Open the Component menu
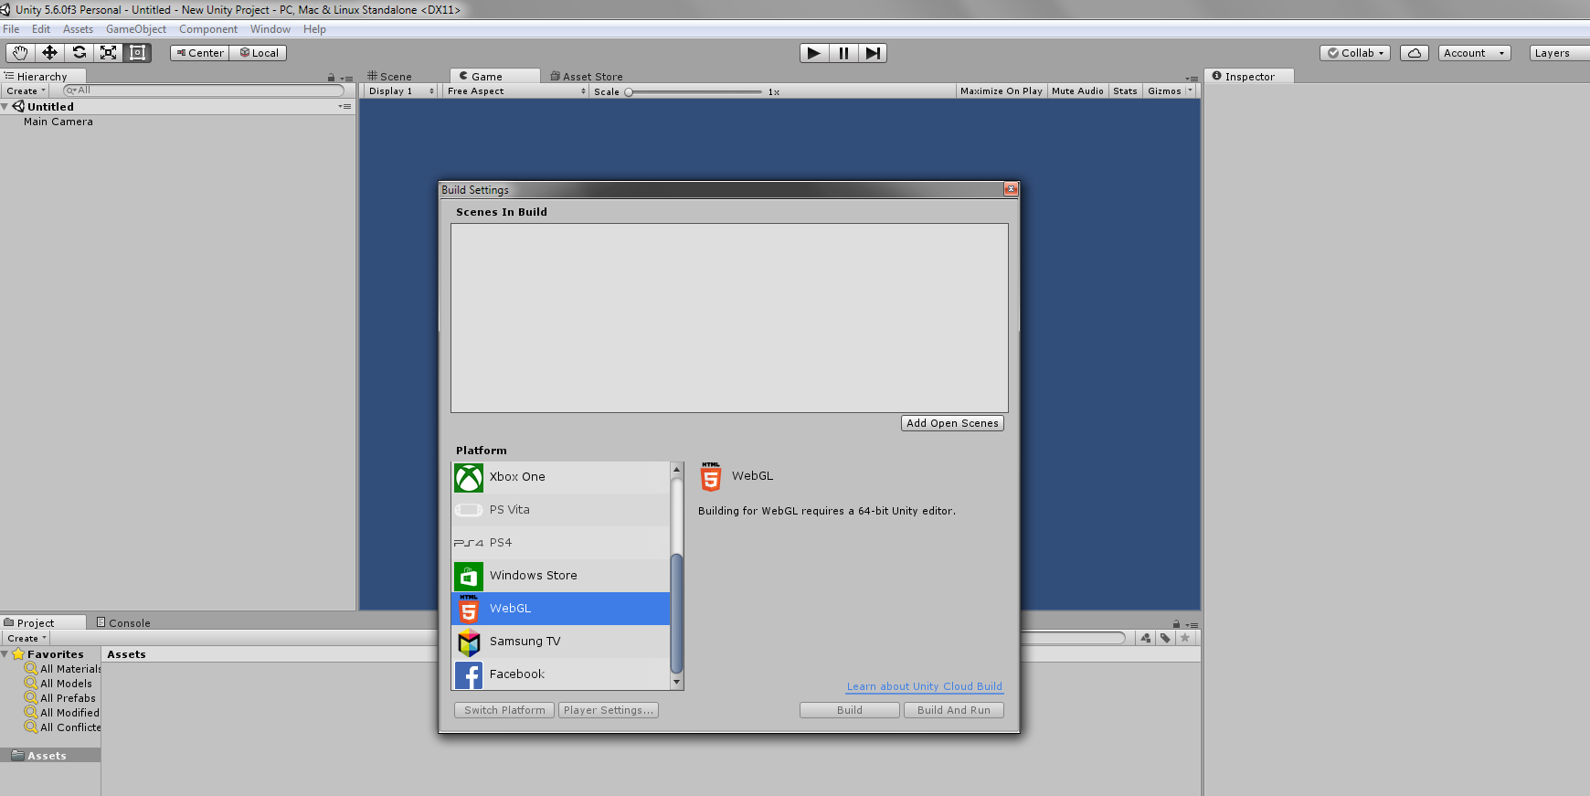Viewport: 1590px width, 796px height. (208, 29)
